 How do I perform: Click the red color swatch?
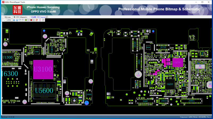coord(31,20)
